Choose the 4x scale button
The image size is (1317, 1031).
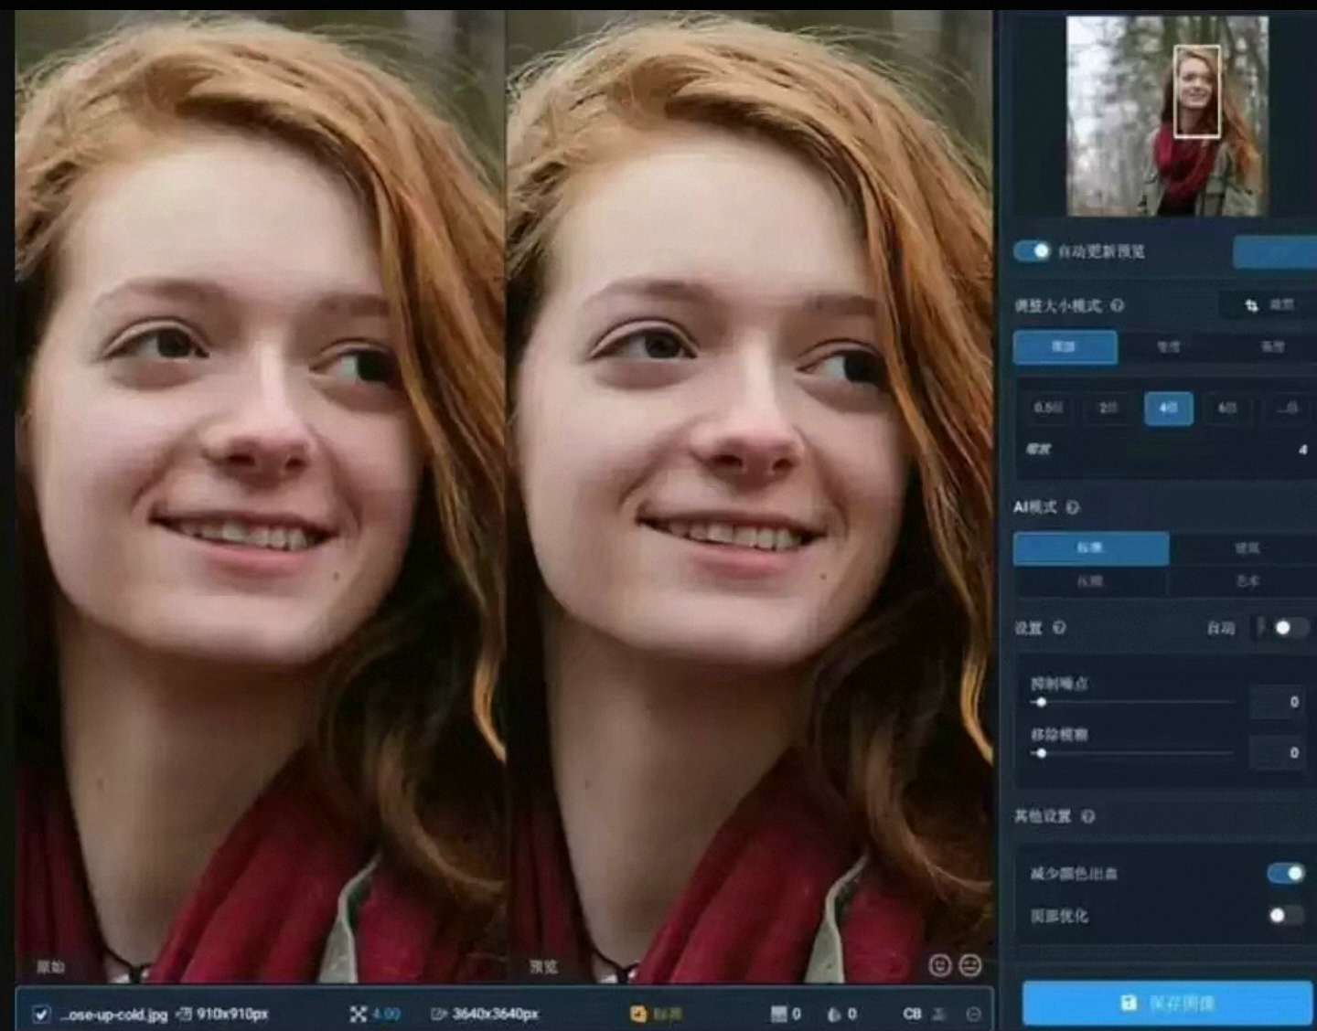click(x=1168, y=409)
